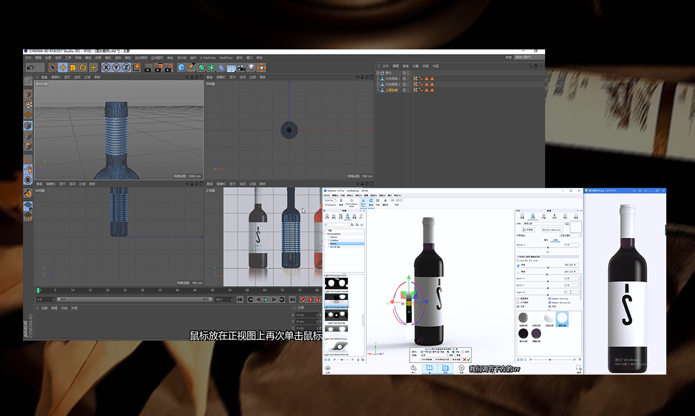Image resolution: width=695 pixels, height=416 pixels.
Task: Select Interior folder in KeyShot library
Action: point(334,237)
